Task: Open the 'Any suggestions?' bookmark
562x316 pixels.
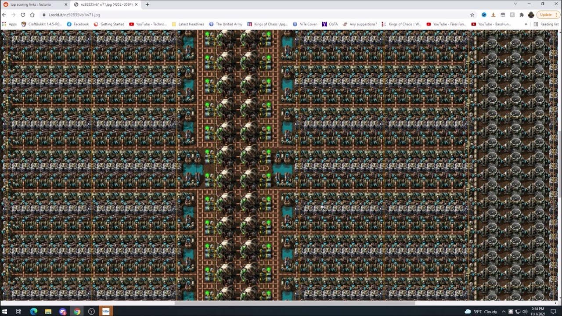Action: [x=360, y=24]
